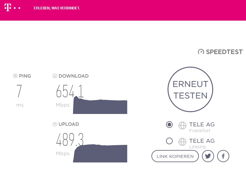Share the result via the Twitter icon
246x177 pixels.
click(208, 156)
